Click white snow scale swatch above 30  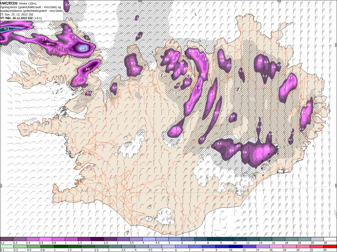click(330, 239)
